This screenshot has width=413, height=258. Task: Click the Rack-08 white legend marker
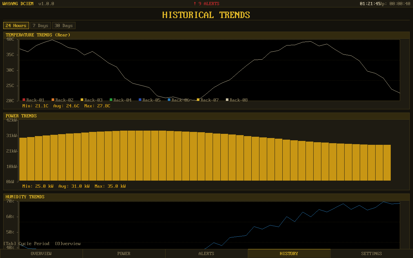(227, 100)
